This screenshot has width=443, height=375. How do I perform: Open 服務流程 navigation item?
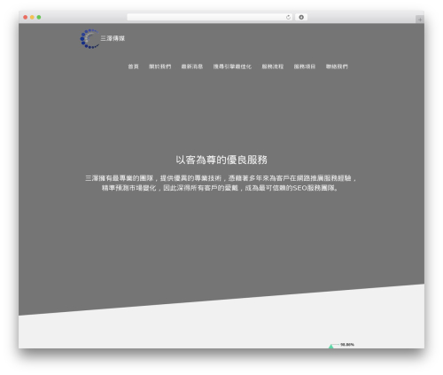coord(273,66)
